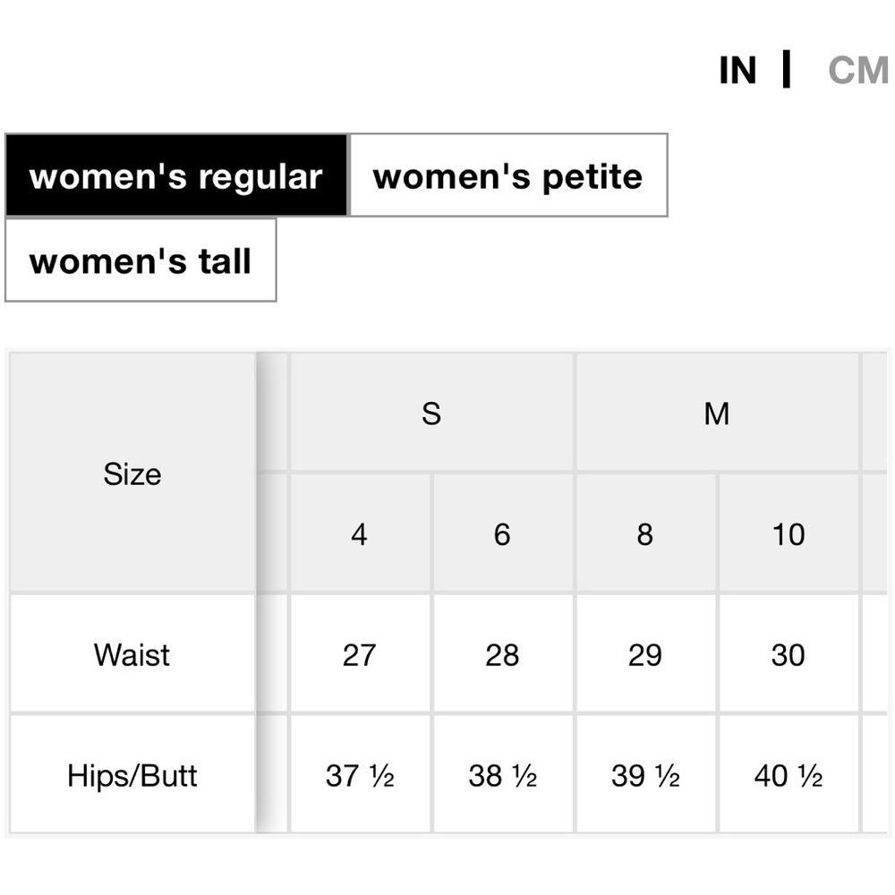Select the S size column header

pyautogui.click(x=431, y=413)
